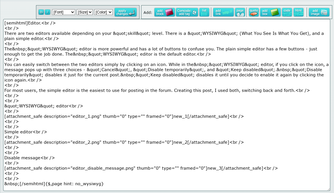Toggle italic formatting with I button

48,12
